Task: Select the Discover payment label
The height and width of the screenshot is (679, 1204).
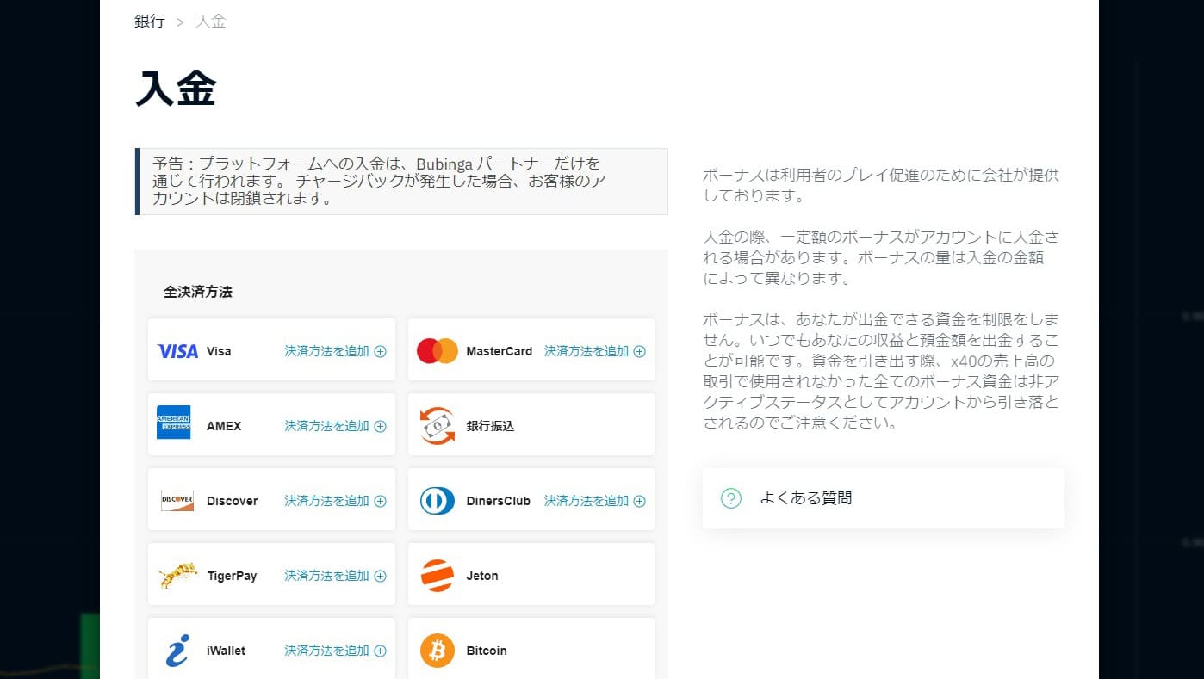Action: pyautogui.click(x=233, y=501)
